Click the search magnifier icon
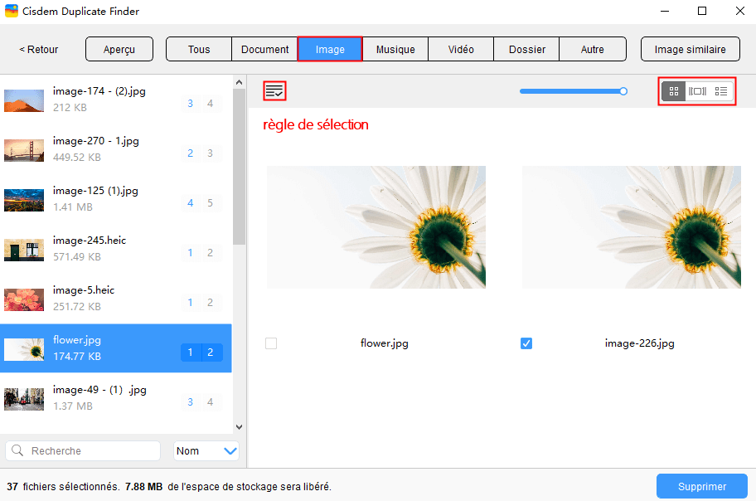 pyautogui.click(x=17, y=450)
